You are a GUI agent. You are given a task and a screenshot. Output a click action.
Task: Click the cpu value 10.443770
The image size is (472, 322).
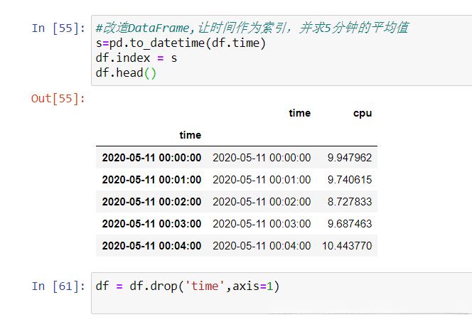click(x=347, y=246)
